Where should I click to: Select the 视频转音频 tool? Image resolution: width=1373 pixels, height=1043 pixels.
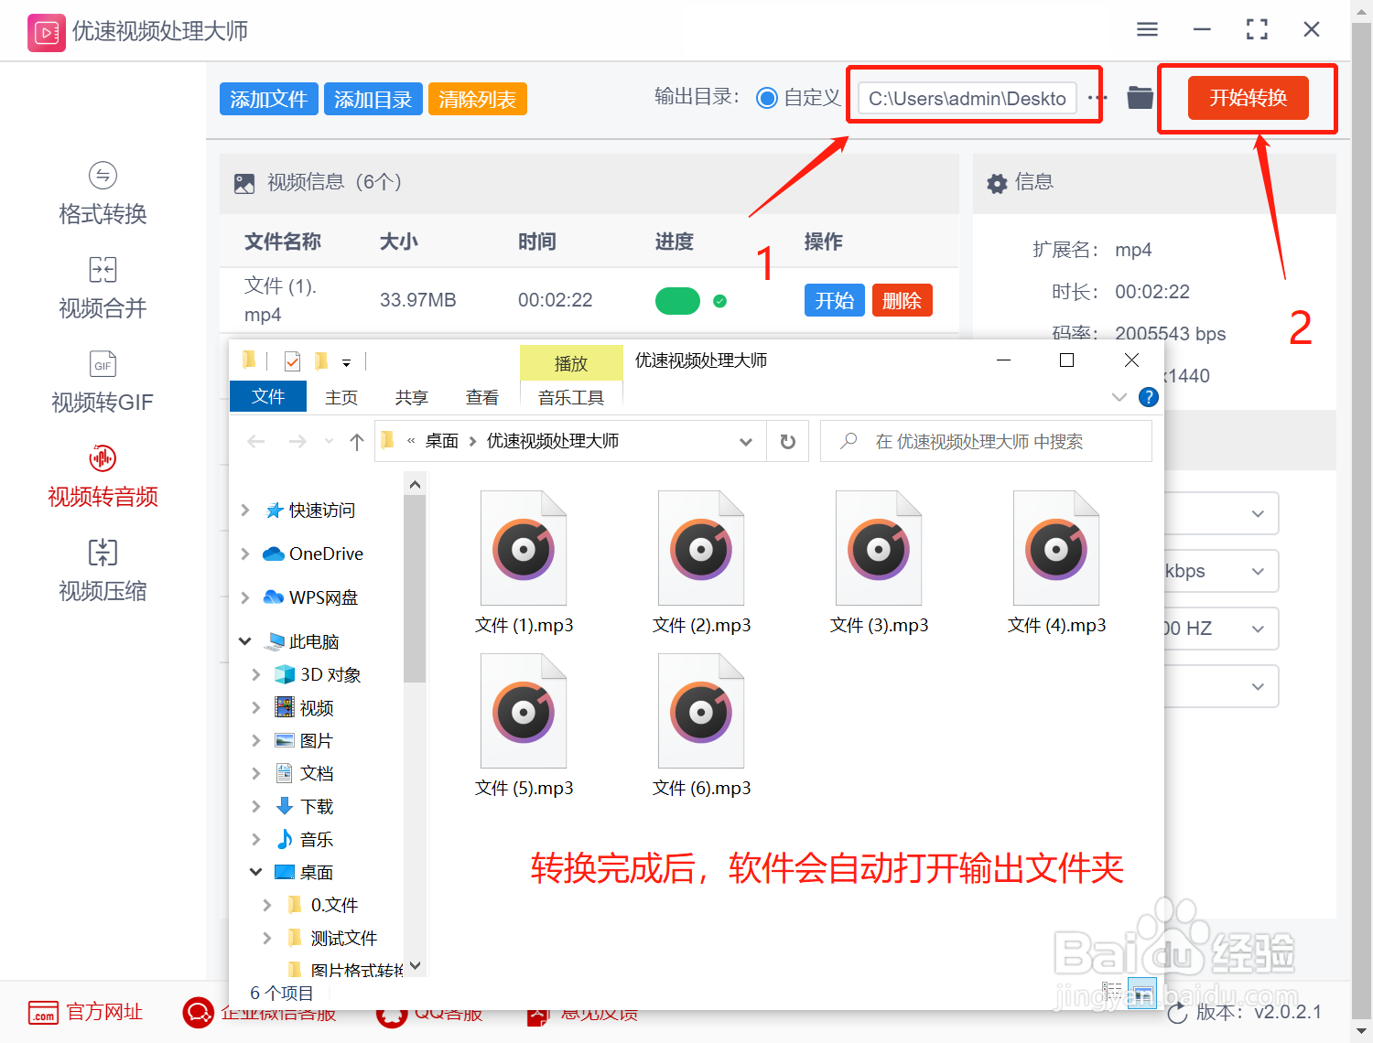tap(103, 477)
